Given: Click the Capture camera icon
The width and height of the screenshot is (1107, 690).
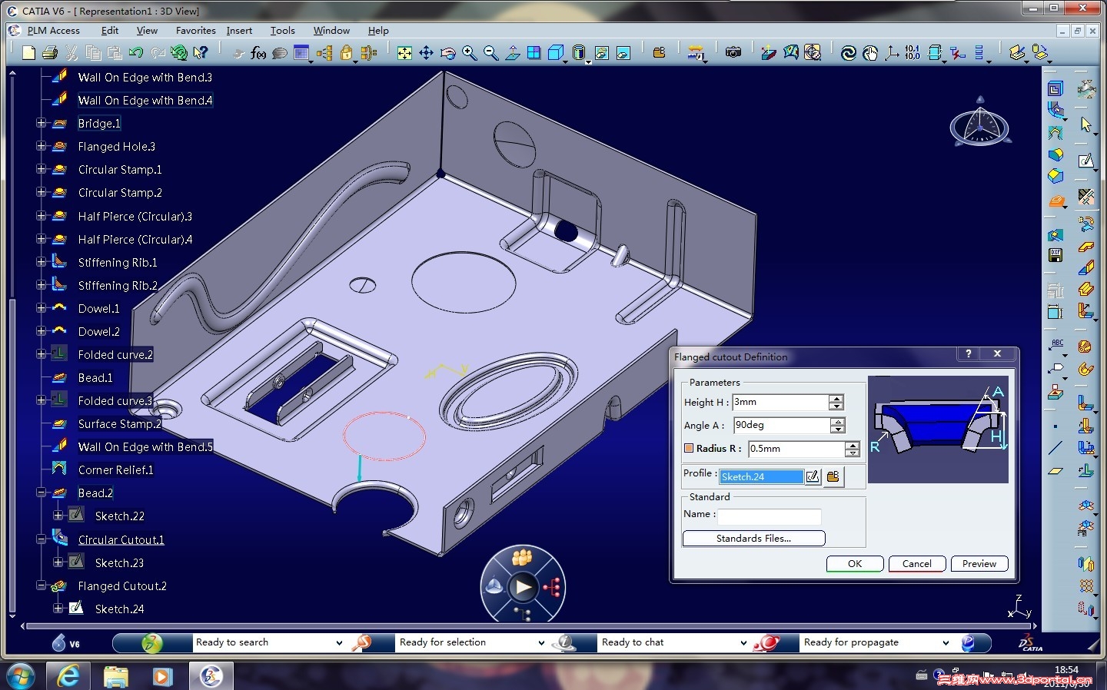Looking at the screenshot, I should pos(733,52).
